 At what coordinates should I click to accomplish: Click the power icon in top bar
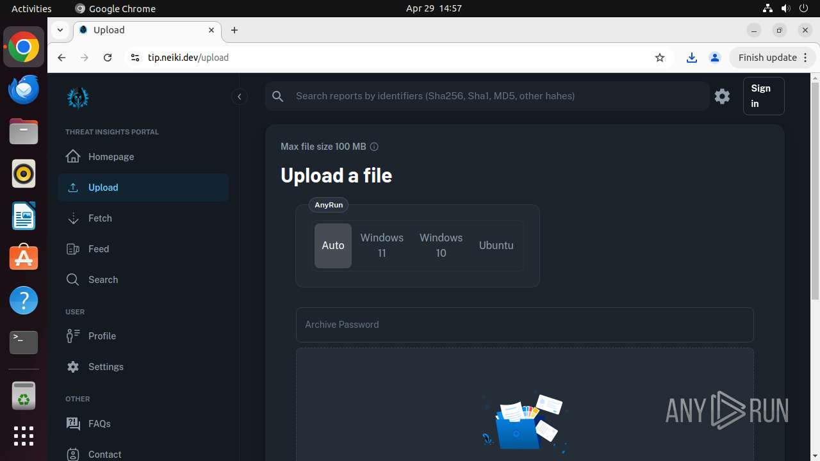[x=803, y=8]
